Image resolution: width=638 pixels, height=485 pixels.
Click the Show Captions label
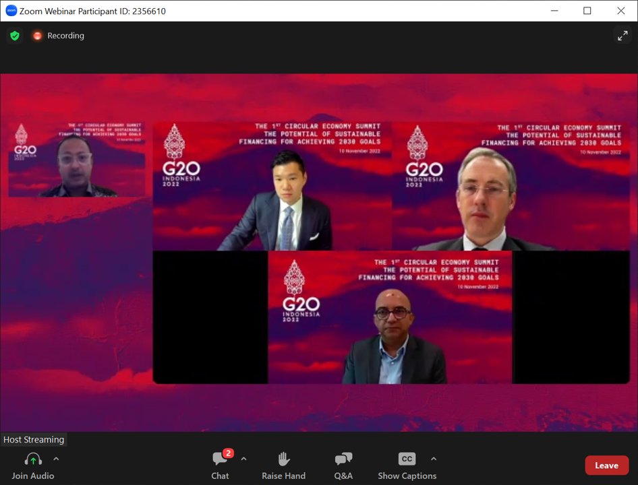[407, 476]
